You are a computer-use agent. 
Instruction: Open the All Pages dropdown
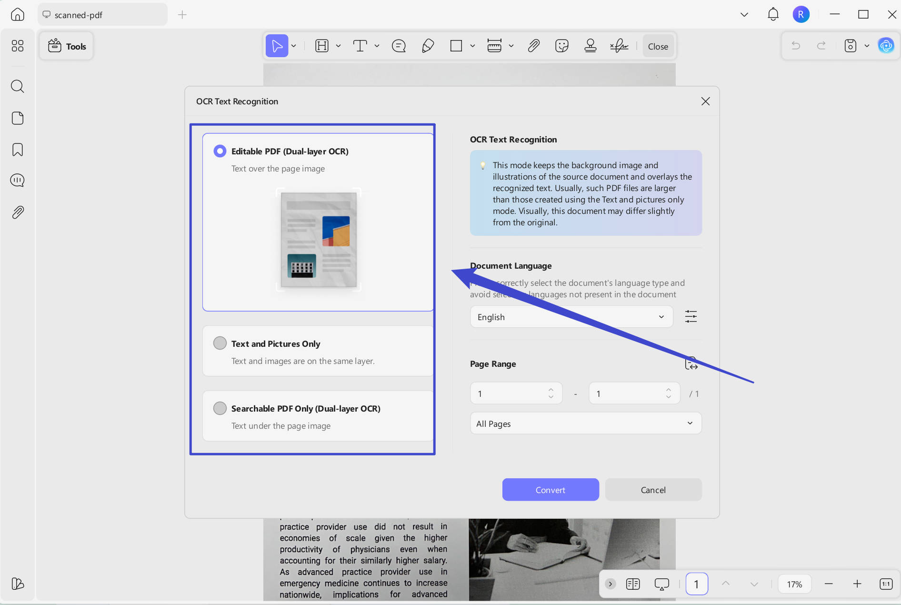click(x=586, y=423)
